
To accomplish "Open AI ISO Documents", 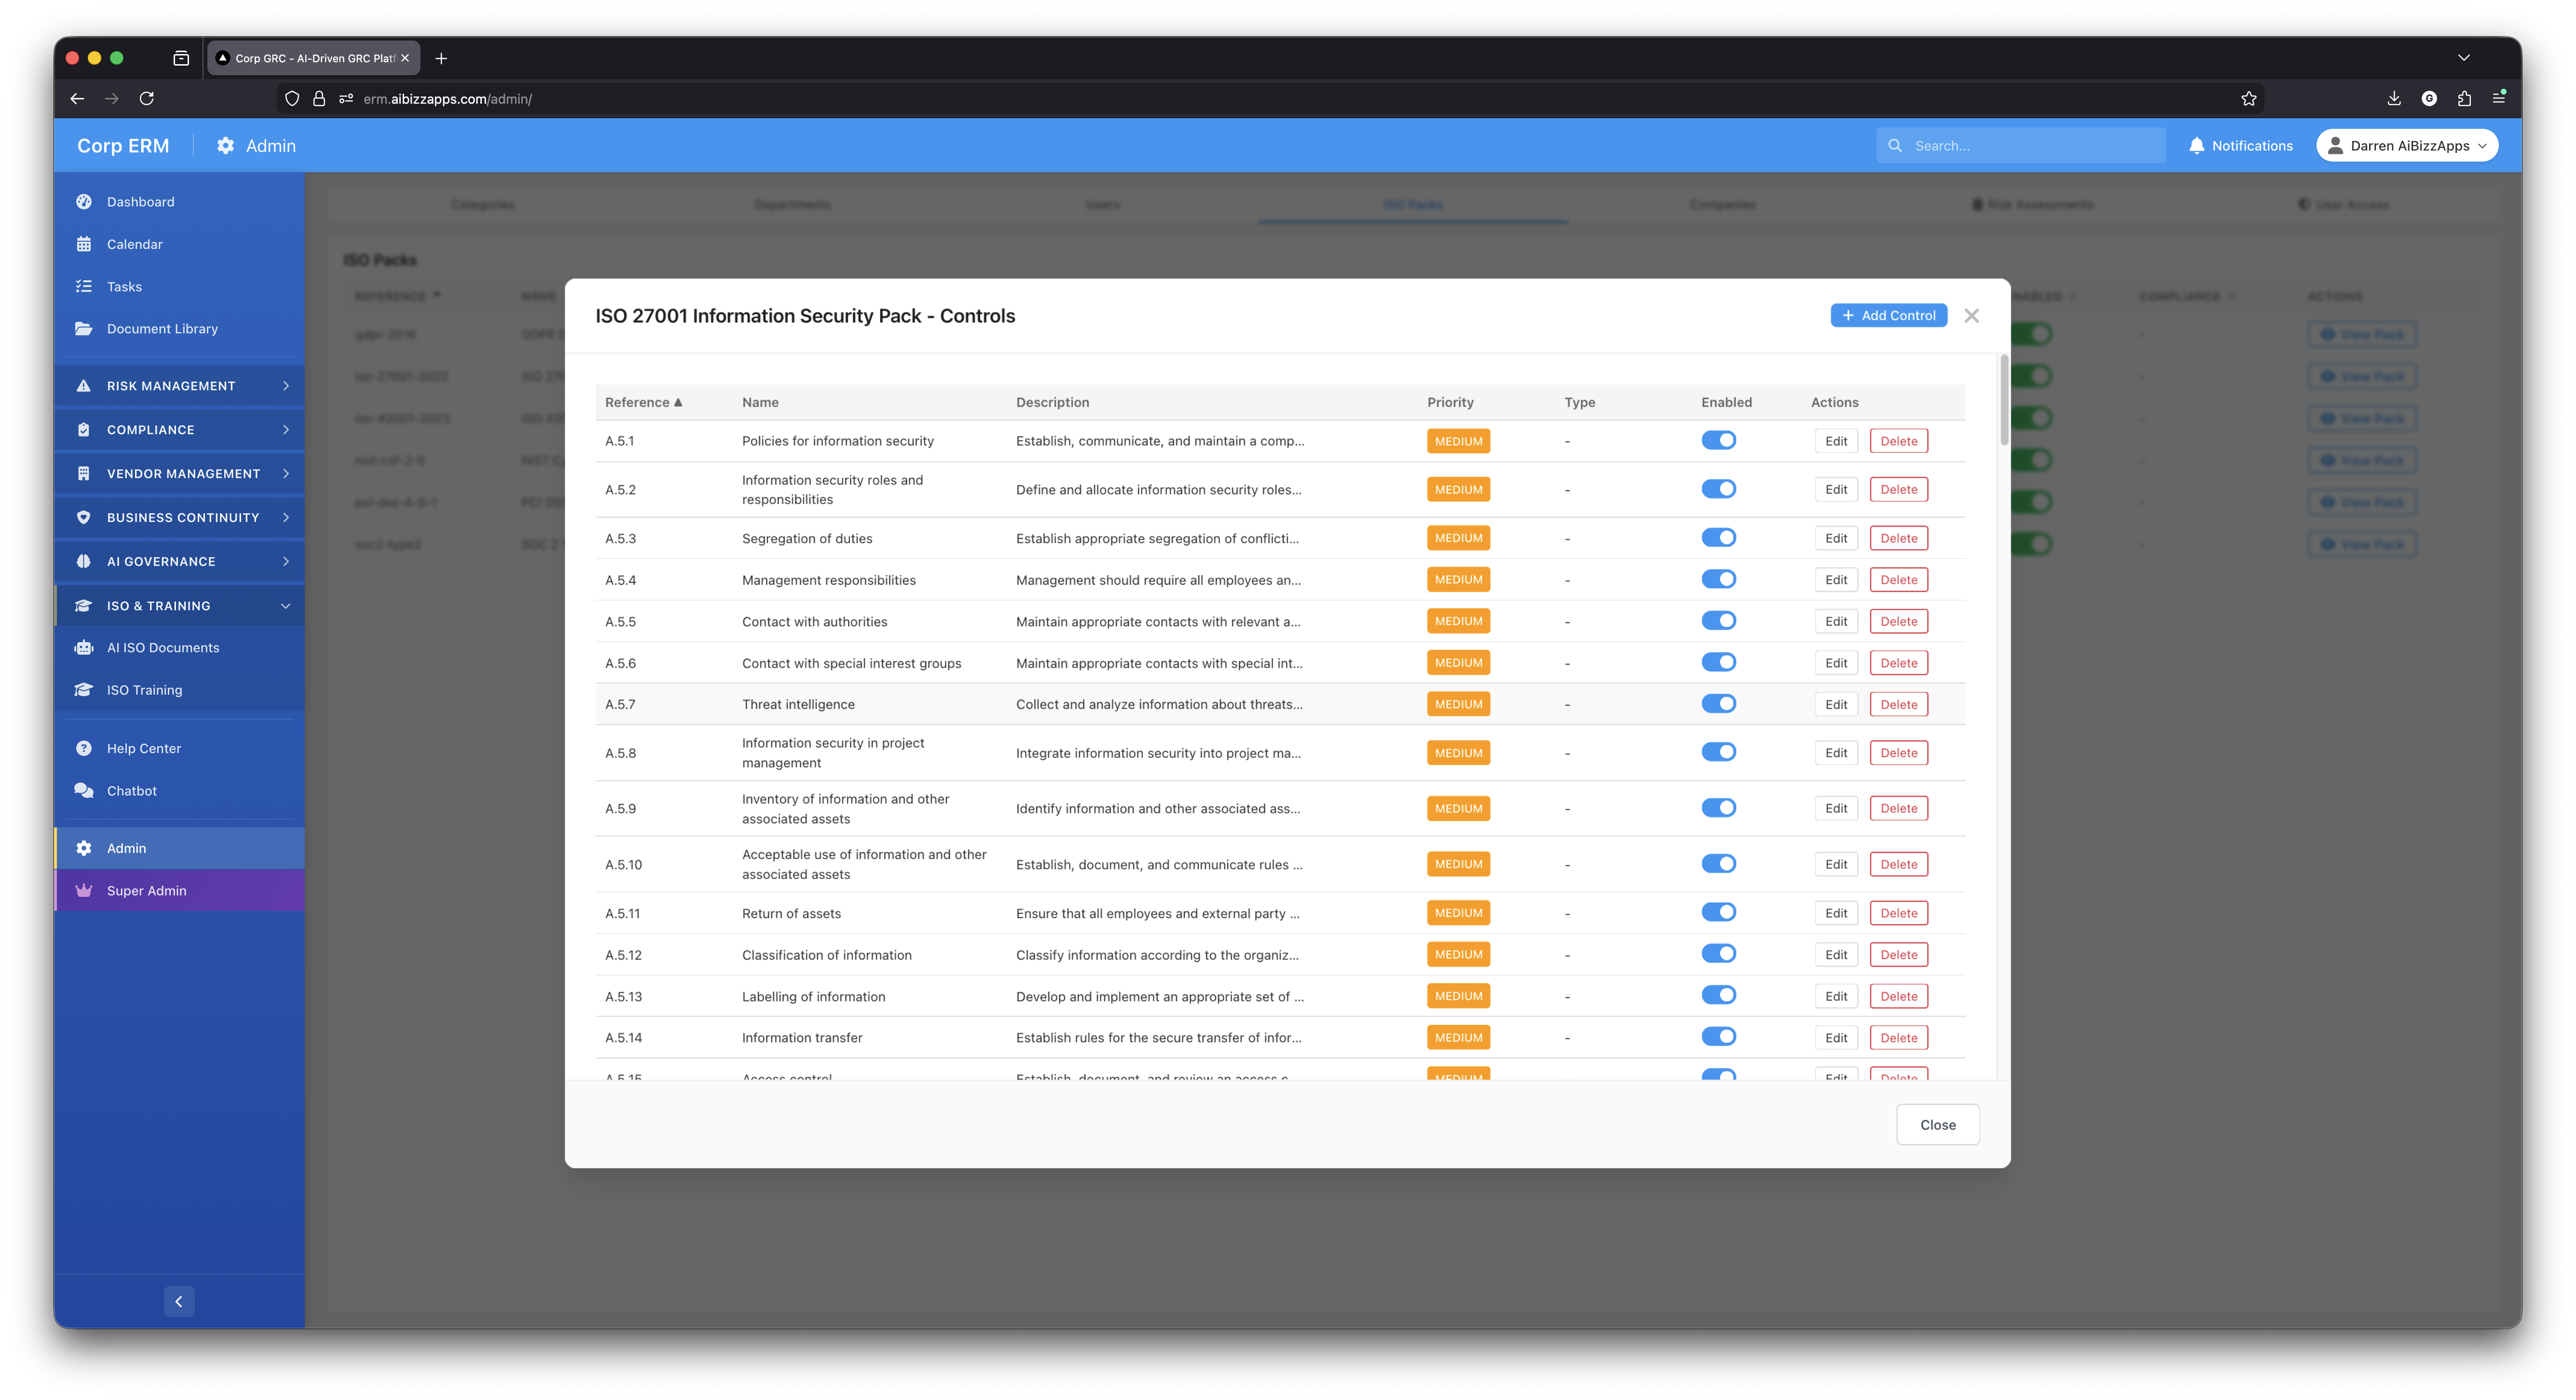I will 163,647.
